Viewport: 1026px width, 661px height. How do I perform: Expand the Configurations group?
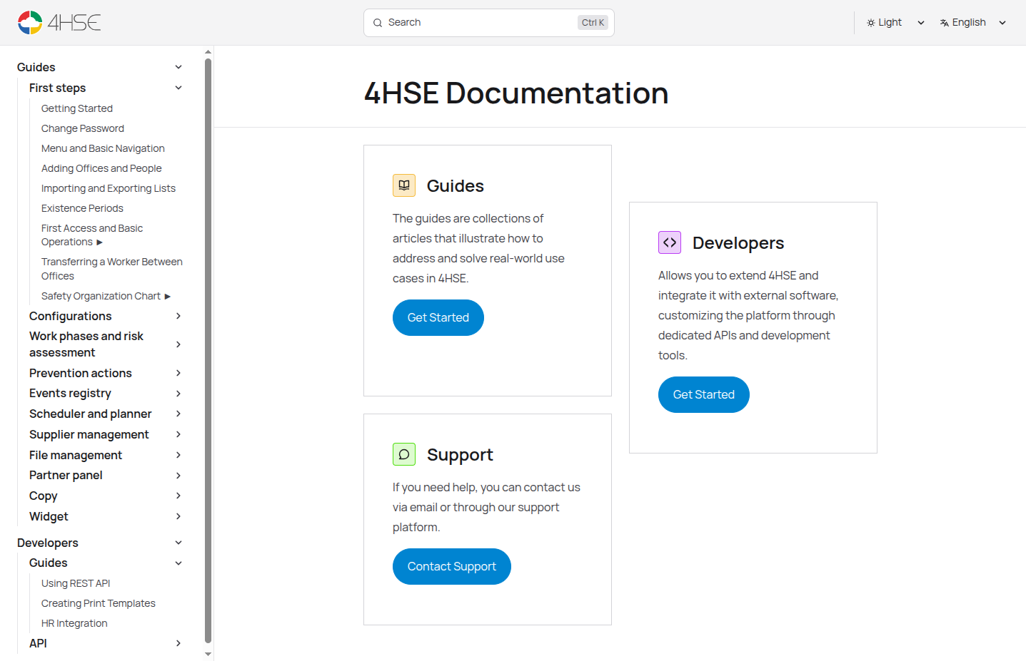click(x=106, y=316)
